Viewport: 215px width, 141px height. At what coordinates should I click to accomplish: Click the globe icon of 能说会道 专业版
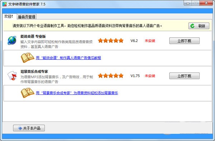12,40
